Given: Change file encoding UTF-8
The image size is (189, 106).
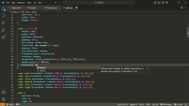Looking at the screenshot, I should coord(142,104).
